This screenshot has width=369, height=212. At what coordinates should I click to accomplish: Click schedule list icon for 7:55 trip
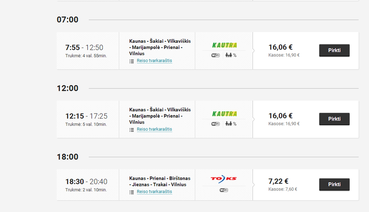[x=131, y=61]
